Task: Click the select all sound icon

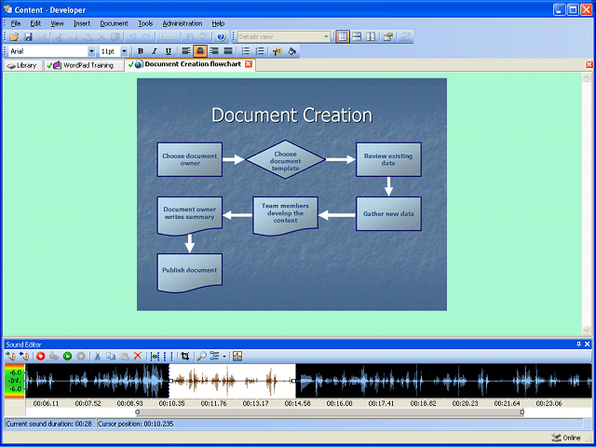Action: point(155,356)
